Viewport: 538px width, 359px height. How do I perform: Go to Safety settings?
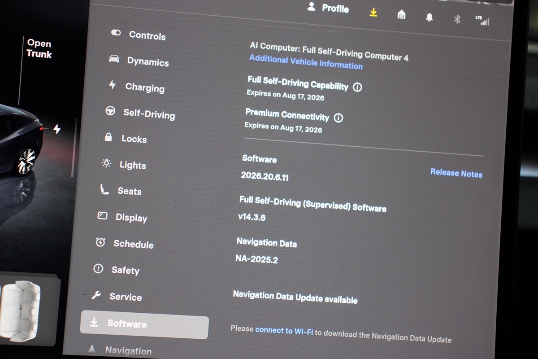click(126, 270)
